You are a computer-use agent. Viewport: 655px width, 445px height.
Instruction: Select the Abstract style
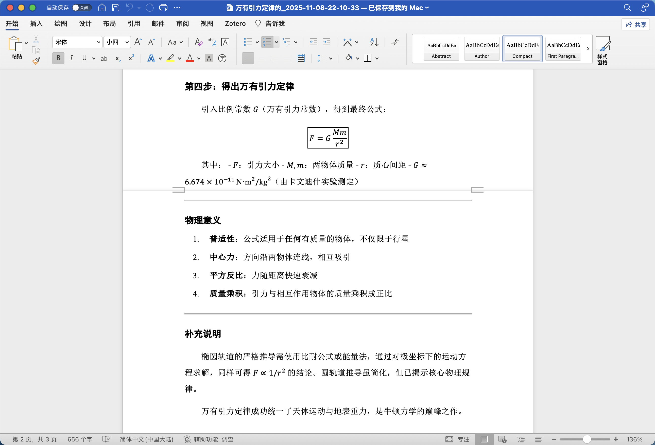tap(441, 49)
